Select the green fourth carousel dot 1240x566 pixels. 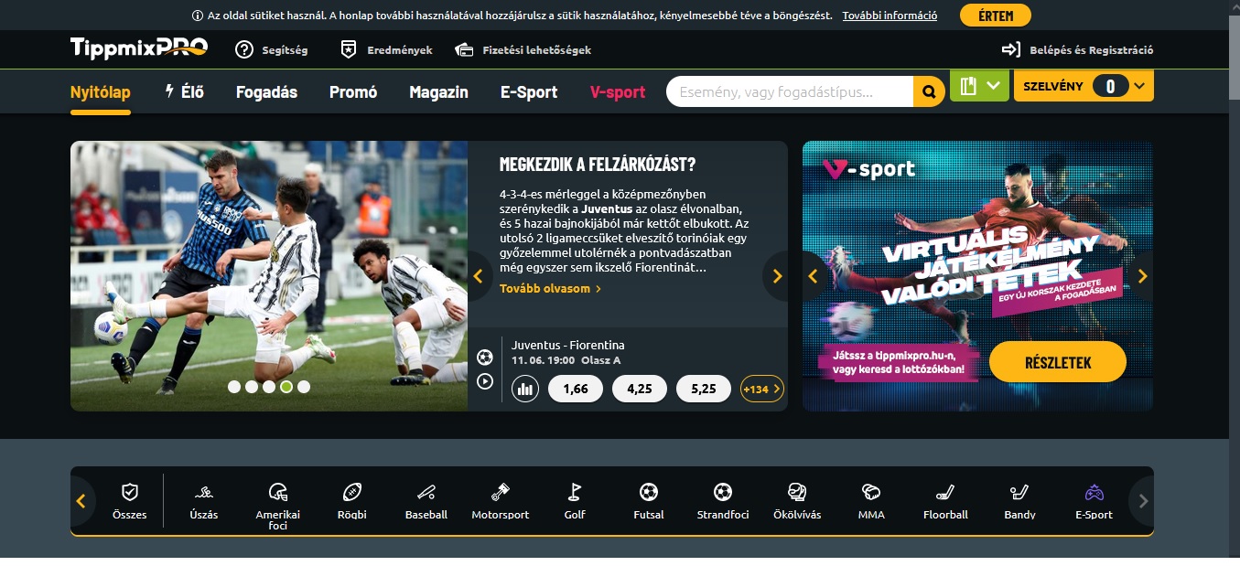[x=286, y=387]
